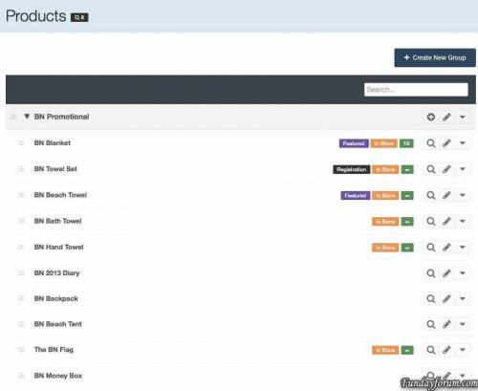
Task: Click the Featured badge on BN Beach Towel
Action: coord(356,195)
